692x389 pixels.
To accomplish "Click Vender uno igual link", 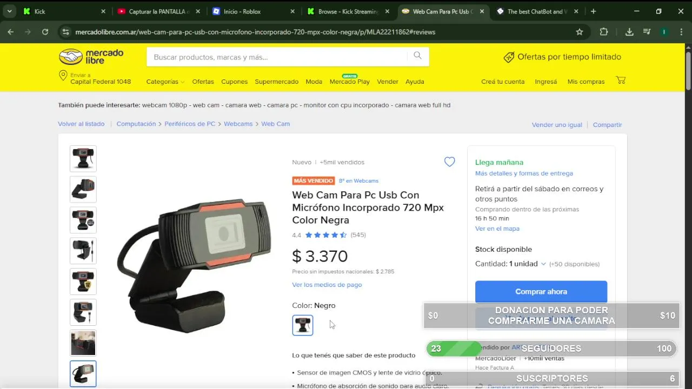I will coord(557,125).
